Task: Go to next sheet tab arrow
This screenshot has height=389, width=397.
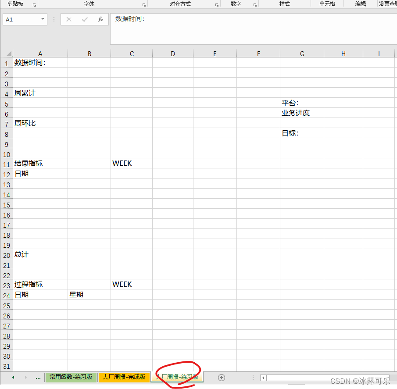Action: (x=25, y=377)
